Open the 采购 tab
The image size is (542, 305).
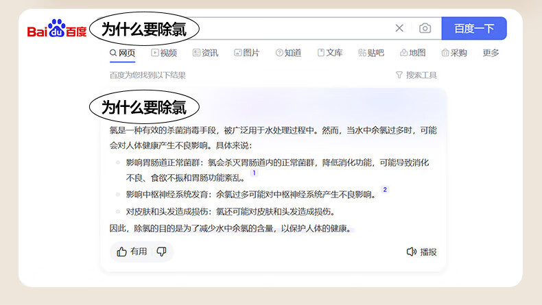tap(454, 53)
